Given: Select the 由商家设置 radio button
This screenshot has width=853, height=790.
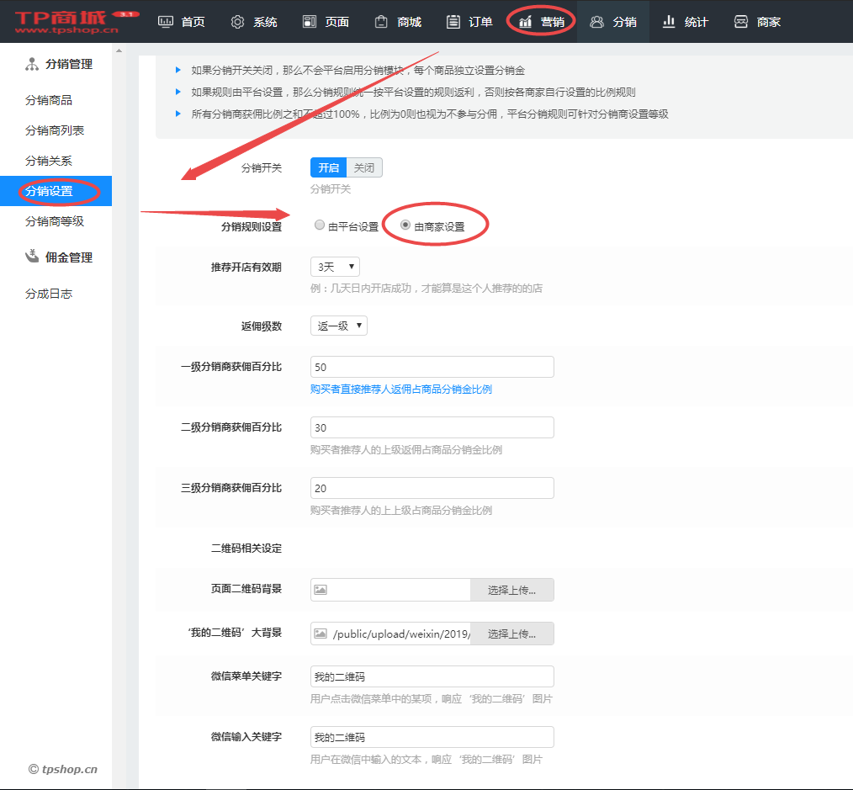Looking at the screenshot, I should pos(405,225).
